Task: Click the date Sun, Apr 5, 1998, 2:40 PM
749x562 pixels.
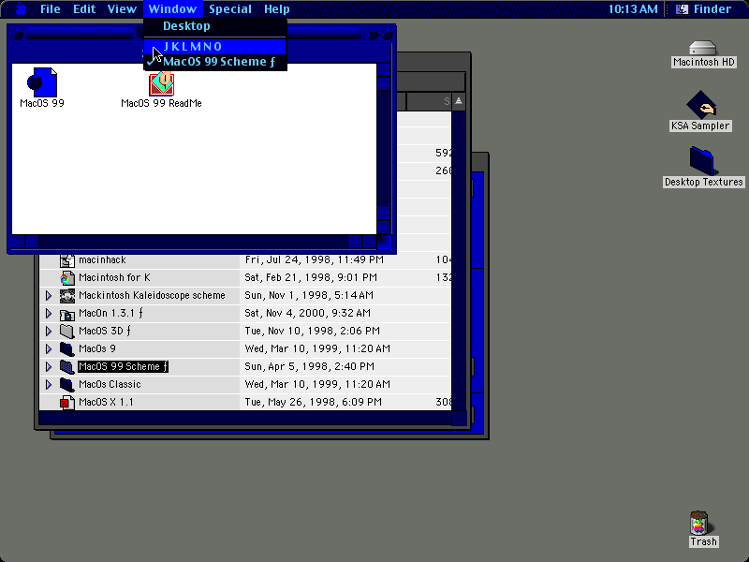Action: click(310, 366)
